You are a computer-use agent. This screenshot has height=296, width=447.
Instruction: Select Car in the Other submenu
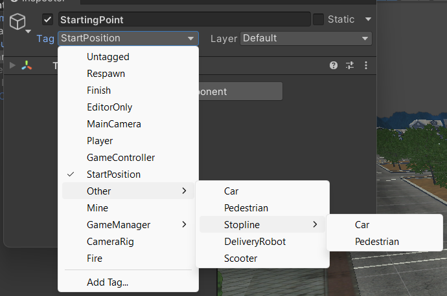[262, 191]
